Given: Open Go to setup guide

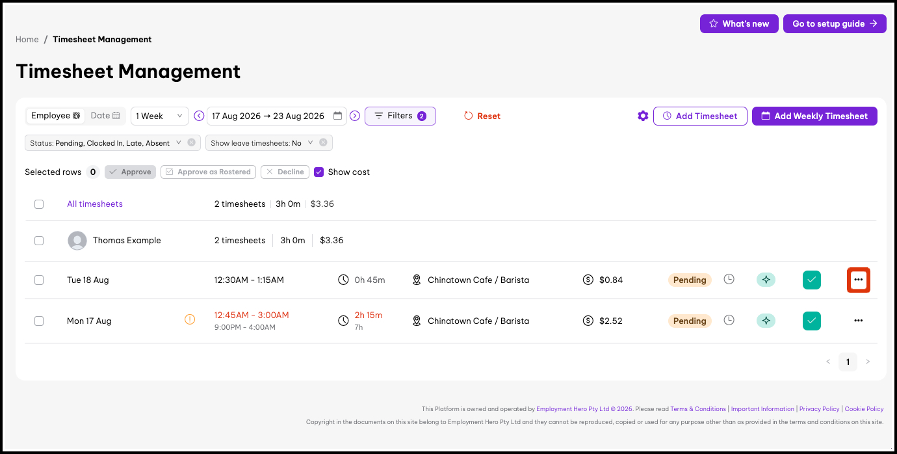Looking at the screenshot, I should coord(835,23).
